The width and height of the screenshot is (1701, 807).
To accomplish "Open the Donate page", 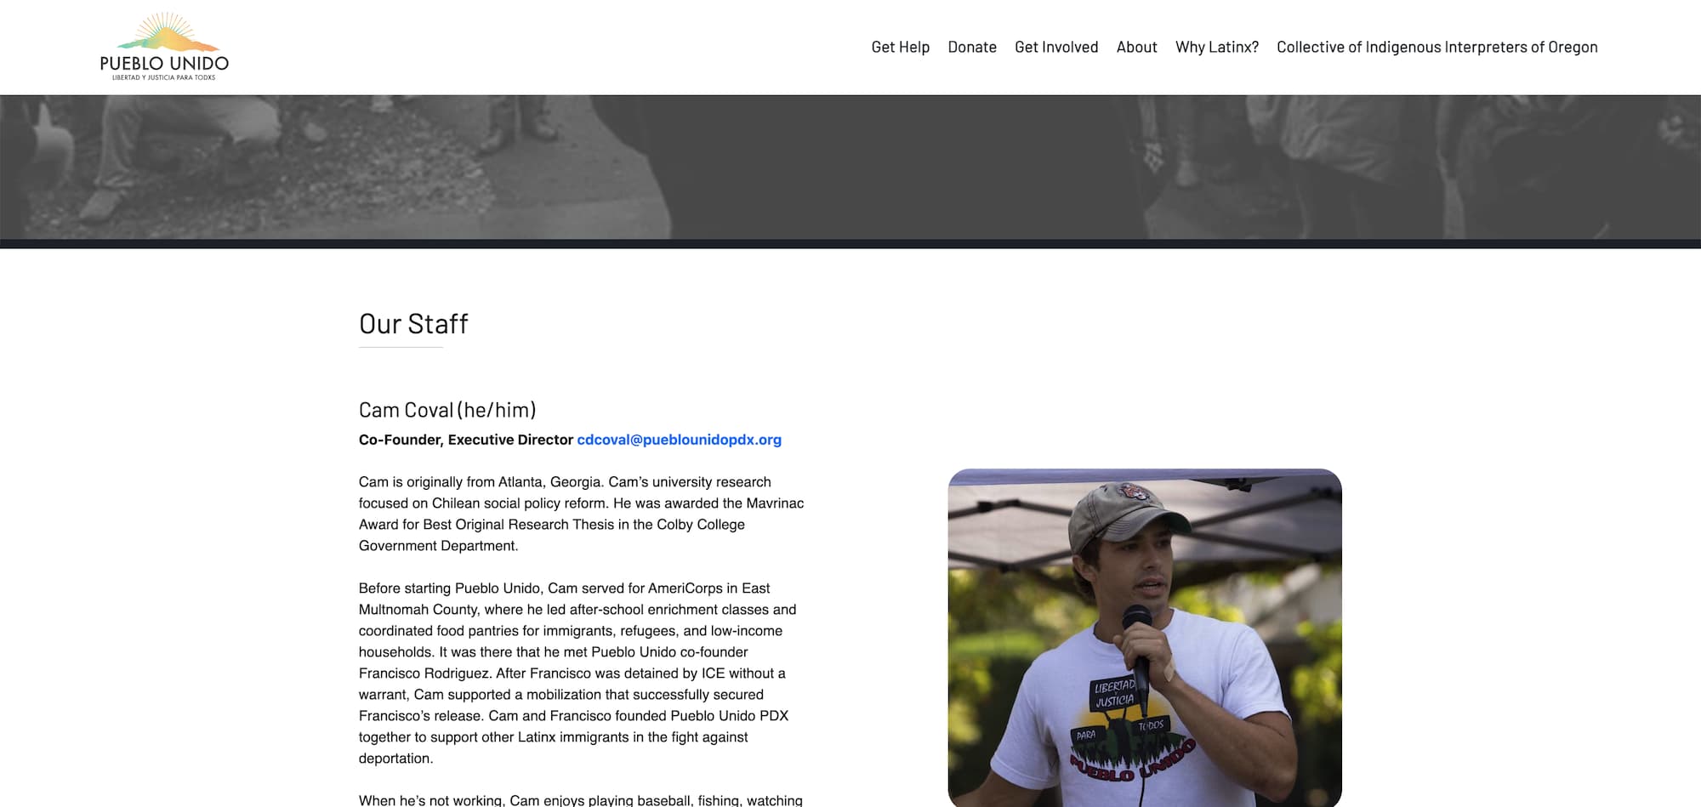I will 972,48.
